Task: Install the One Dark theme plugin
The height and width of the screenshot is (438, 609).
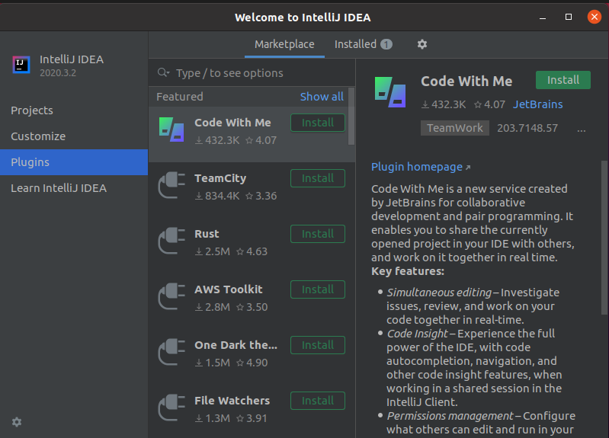Action: pyautogui.click(x=318, y=345)
